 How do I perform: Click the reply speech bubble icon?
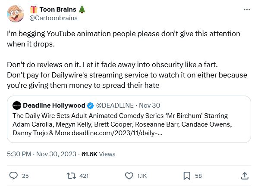(13, 176)
